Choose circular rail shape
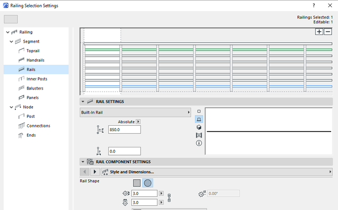Screen dimensions: 338x210 pyautogui.click(x=148, y=183)
